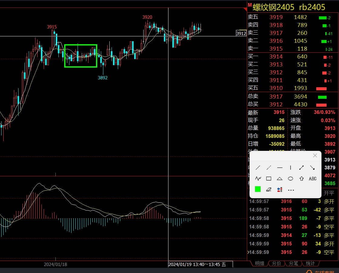This screenshot has height=273, width=339.
Task: Close the drawing tools palette
Action: coord(315,155)
